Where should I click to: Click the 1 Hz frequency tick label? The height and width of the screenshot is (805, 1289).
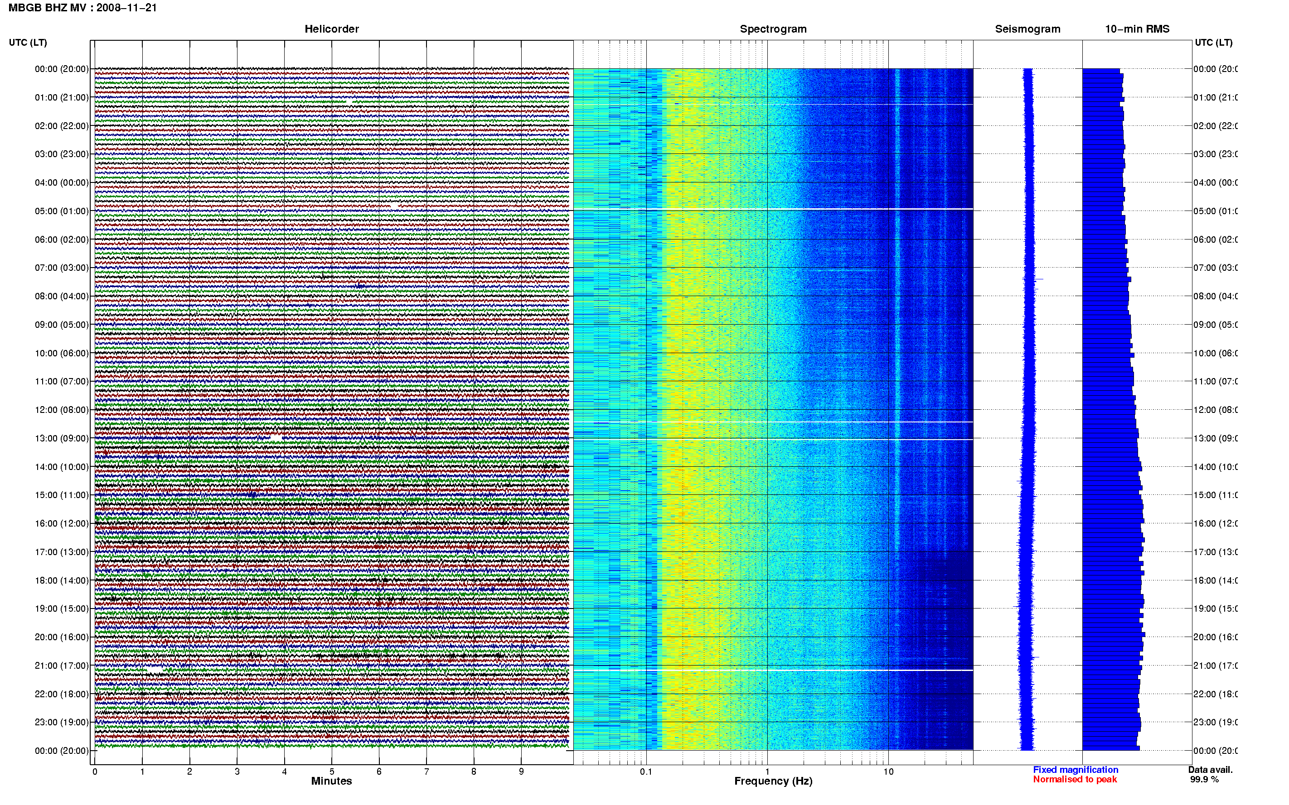click(767, 771)
